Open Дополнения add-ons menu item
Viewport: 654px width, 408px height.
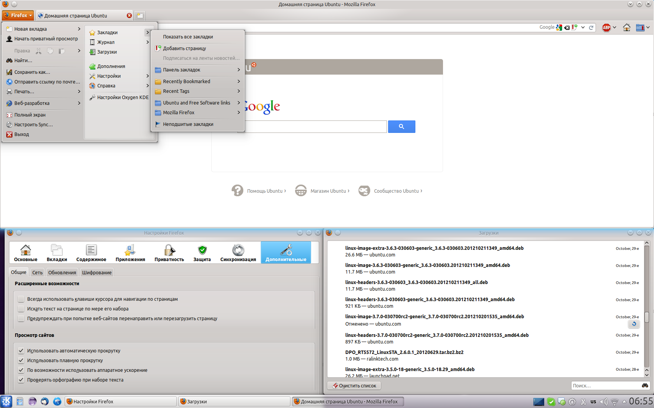118,66
